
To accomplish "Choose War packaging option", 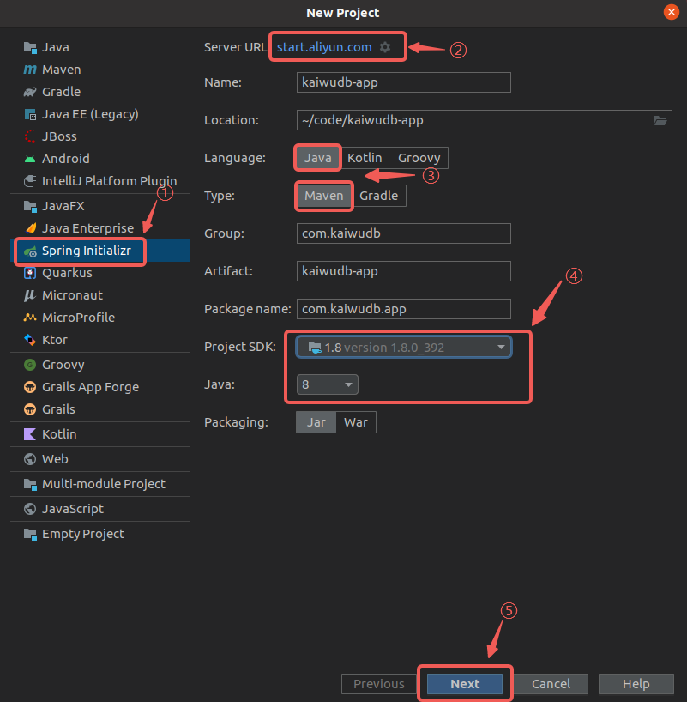I will coord(356,422).
